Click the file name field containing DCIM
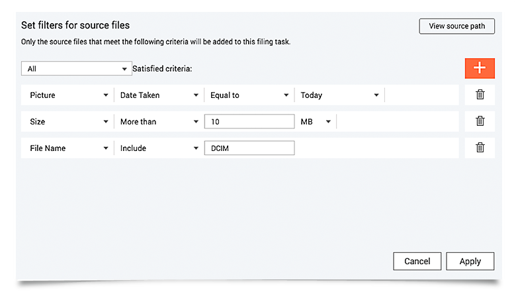Screen dimensions: 516x298 coord(249,148)
